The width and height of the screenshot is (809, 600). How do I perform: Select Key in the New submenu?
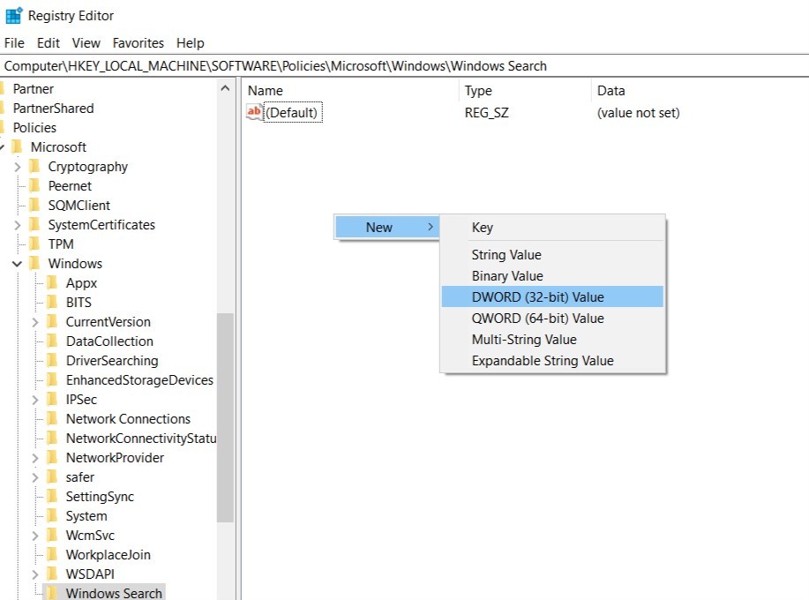(x=483, y=228)
